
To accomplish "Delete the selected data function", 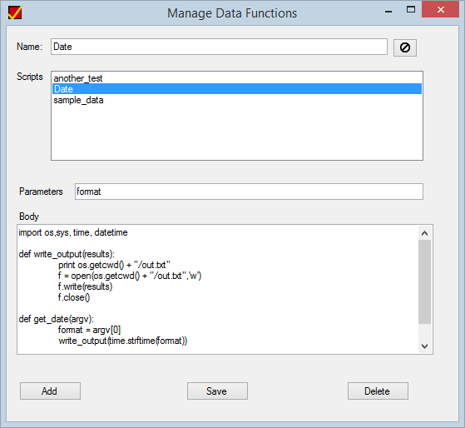I will 378,391.
